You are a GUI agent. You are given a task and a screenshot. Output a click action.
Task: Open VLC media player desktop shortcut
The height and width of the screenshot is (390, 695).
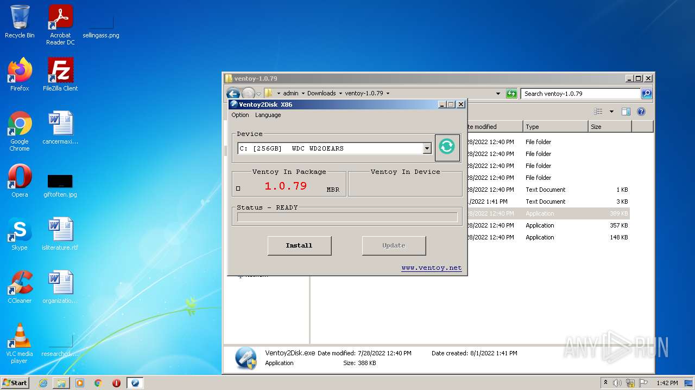(x=20, y=343)
